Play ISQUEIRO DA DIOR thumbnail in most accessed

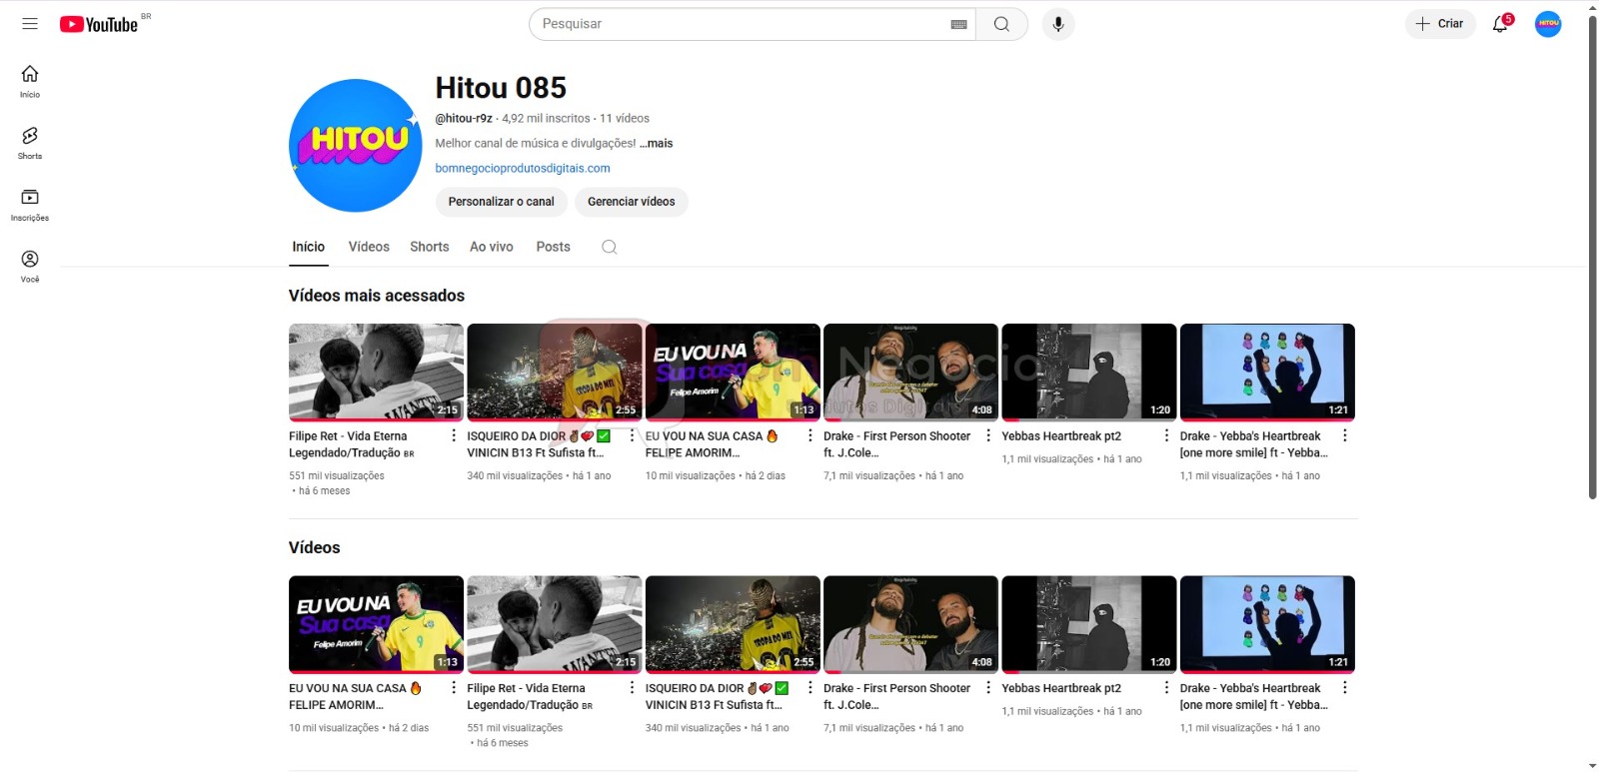click(x=555, y=372)
